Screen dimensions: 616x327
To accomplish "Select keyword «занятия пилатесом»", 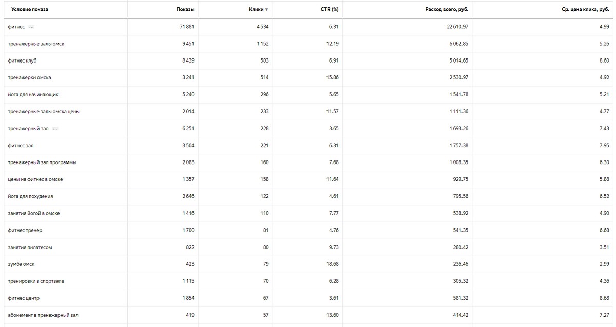I will (30, 247).
